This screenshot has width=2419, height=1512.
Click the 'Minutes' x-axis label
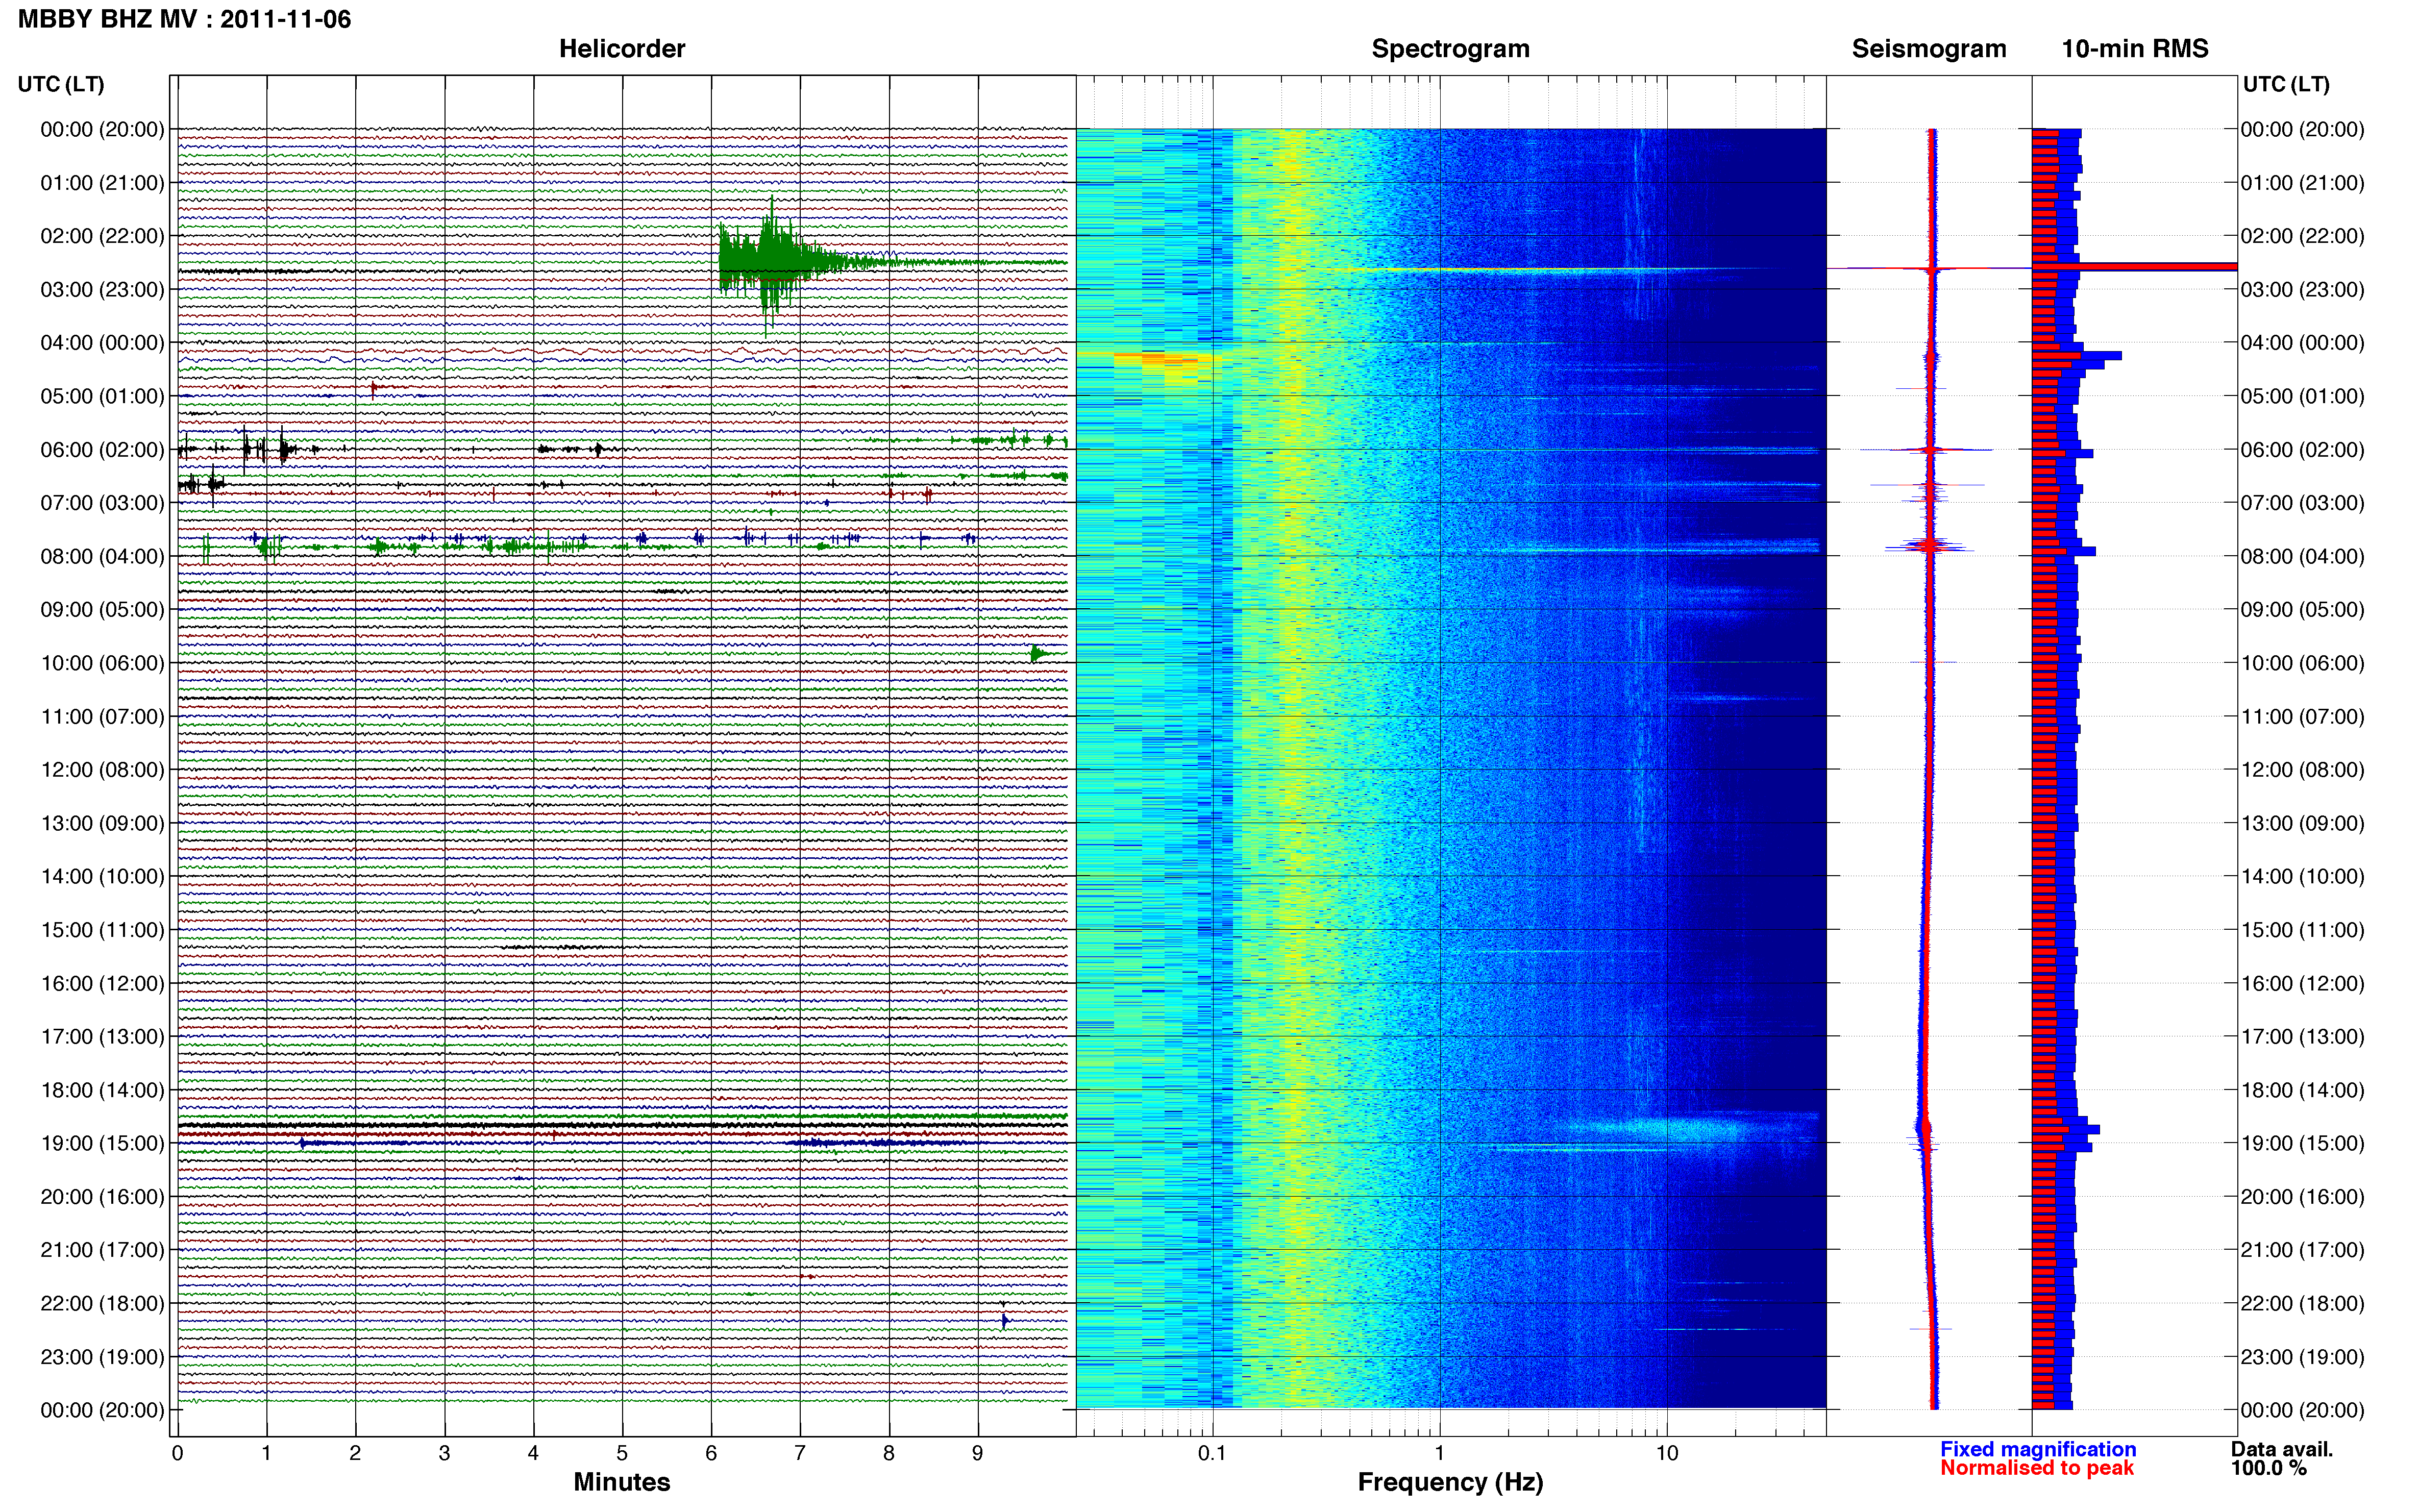622,1482
